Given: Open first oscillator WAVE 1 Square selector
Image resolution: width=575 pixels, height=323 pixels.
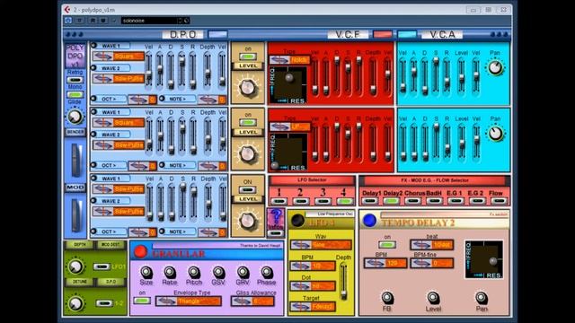Looking at the screenshot, I should 118,57.
